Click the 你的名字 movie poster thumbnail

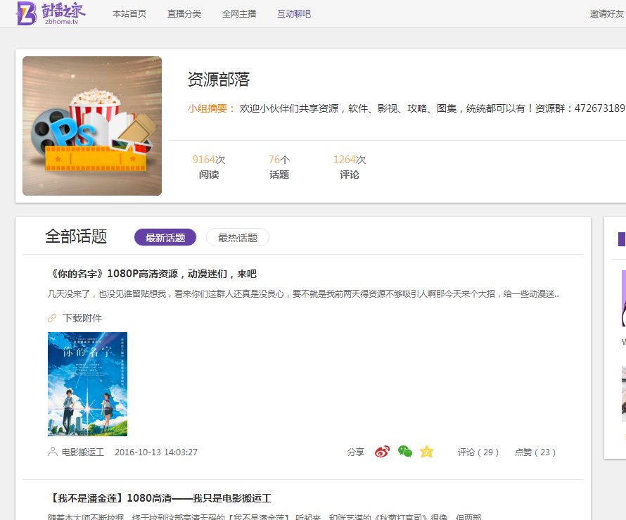tap(87, 383)
